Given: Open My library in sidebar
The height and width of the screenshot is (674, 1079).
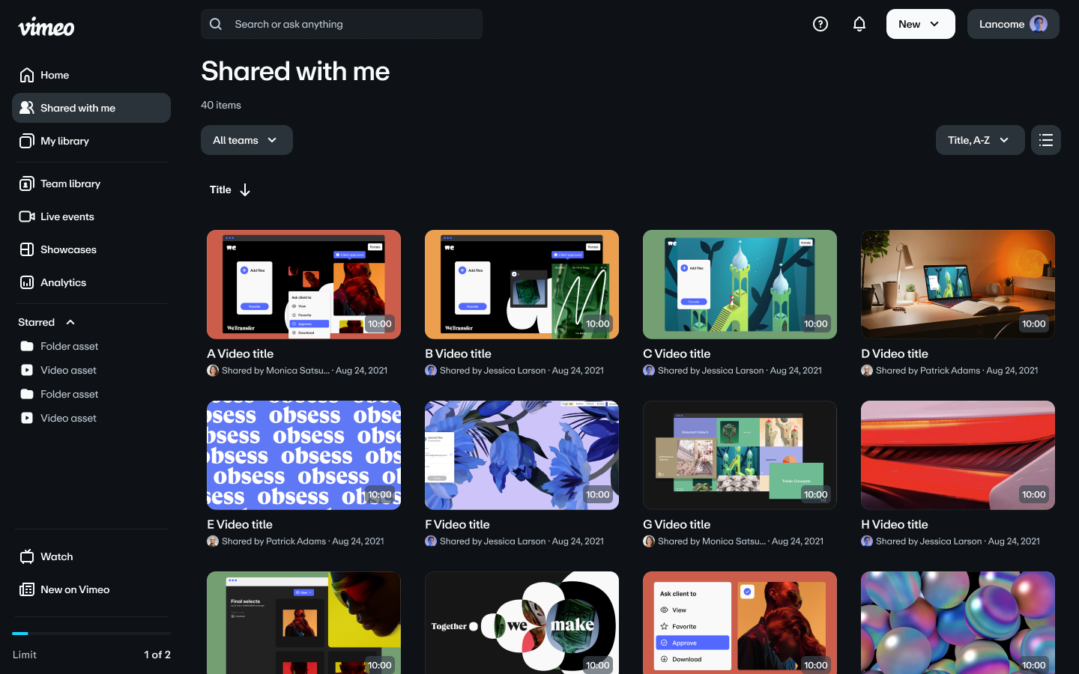Looking at the screenshot, I should click(x=64, y=141).
